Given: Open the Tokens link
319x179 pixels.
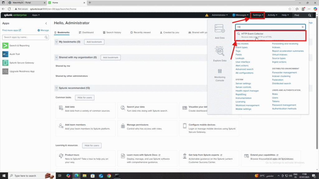Looking at the screenshot, I should pyautogui.click(x=276, y=101).
